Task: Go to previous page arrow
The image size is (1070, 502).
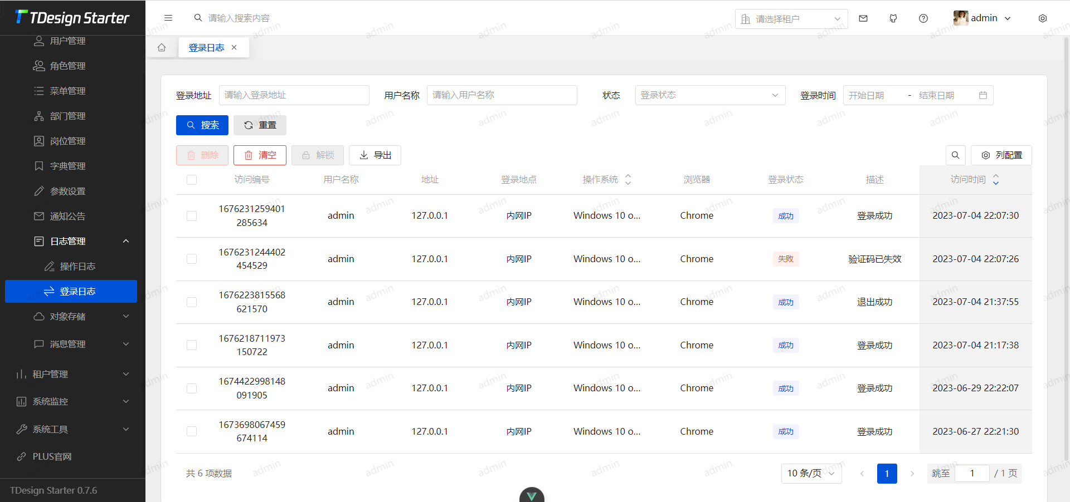Action: (862, 474)
